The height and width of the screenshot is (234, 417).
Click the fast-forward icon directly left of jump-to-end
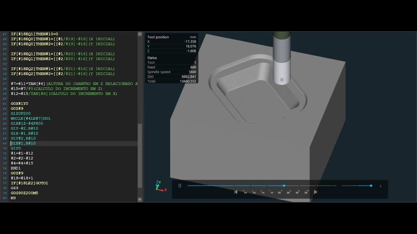[307, 192]
